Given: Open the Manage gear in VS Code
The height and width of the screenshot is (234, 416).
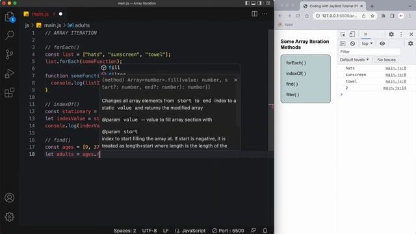Looking at the screenshot, I should pyautogui.click(x=10, y=216).
